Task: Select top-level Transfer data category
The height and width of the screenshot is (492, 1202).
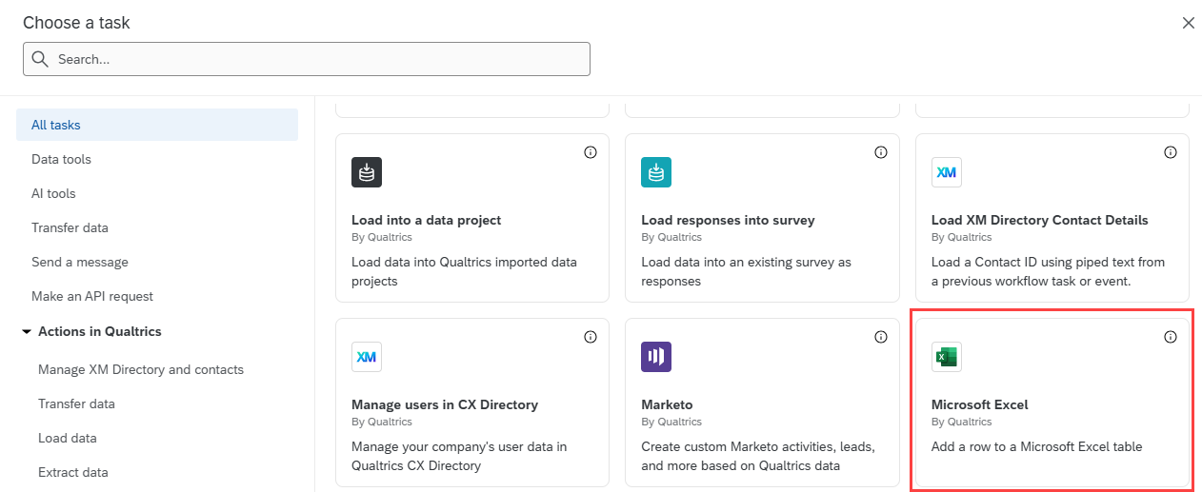Action: point(70,227)
